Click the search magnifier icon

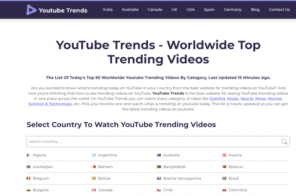point(284,141)
